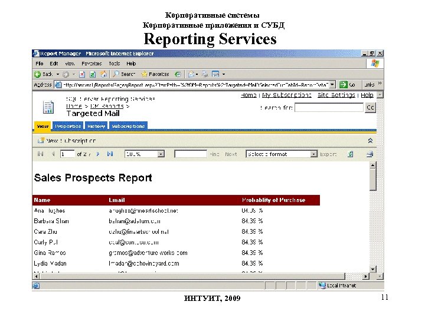
Task: Switch to the History tab
Action: [x=96, y=126]
